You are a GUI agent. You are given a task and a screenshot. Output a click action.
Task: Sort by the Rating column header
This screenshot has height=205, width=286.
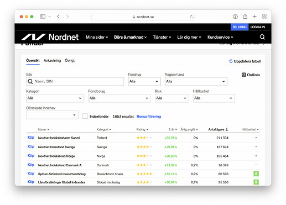point(142,129)
